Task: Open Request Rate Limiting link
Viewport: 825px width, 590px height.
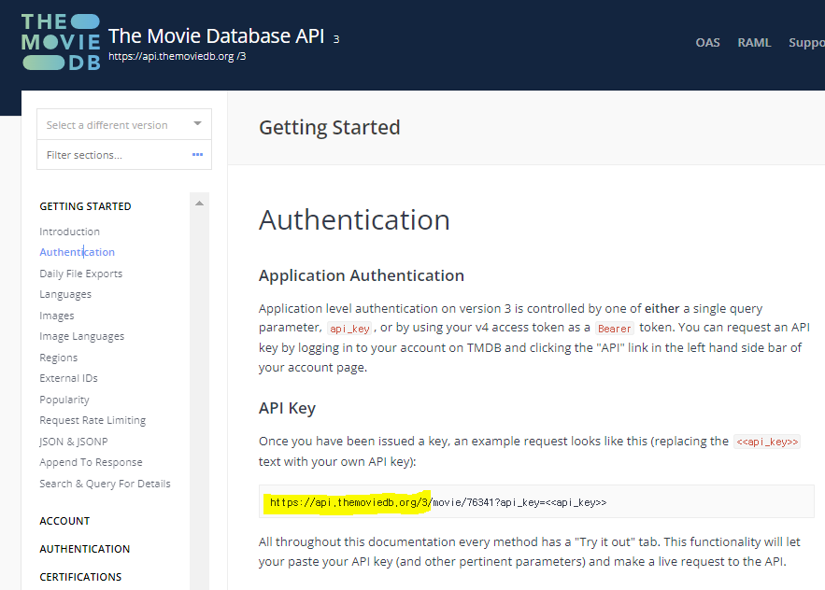Action: point(92,420)
